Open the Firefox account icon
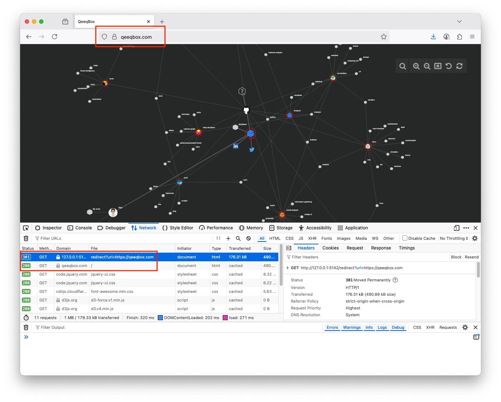Viewport: 501px width, 402px height. point(446,37)
